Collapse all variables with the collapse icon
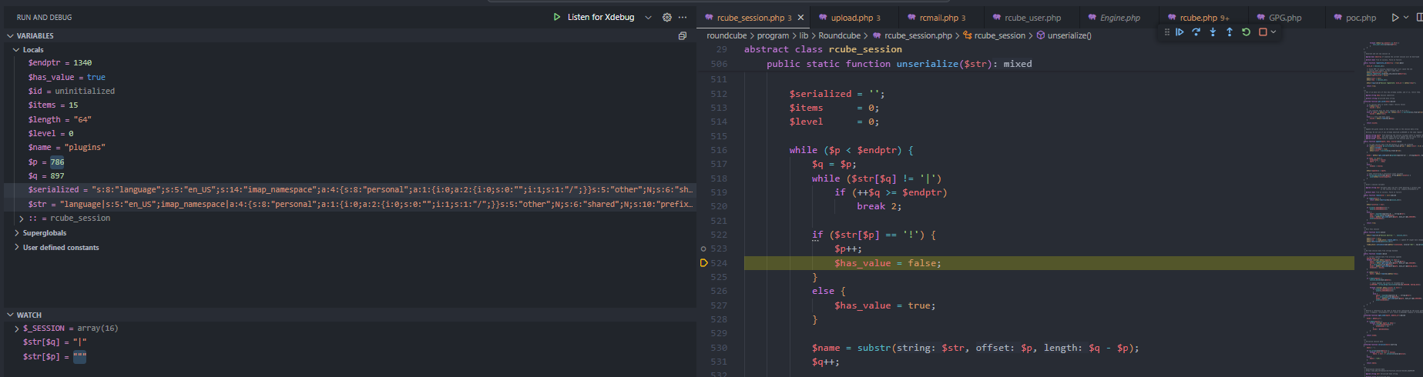The width and height of the screenshot is (1423, 377). point(682,36)
